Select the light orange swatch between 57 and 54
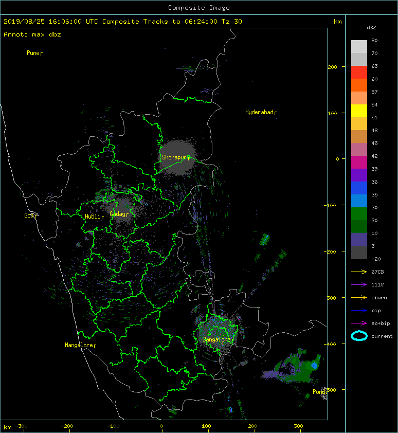Image resolution: width=398 pixels, height=433 pixels. click(x=359, y=98)
